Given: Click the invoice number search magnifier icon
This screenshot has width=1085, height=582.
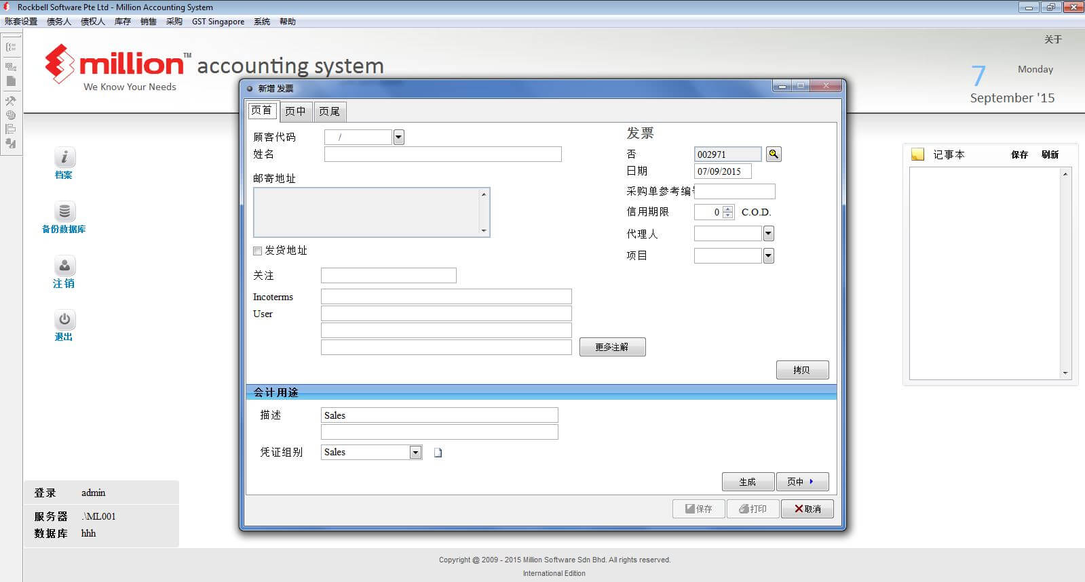Looking at the screenshot, I should click(774, 154).
